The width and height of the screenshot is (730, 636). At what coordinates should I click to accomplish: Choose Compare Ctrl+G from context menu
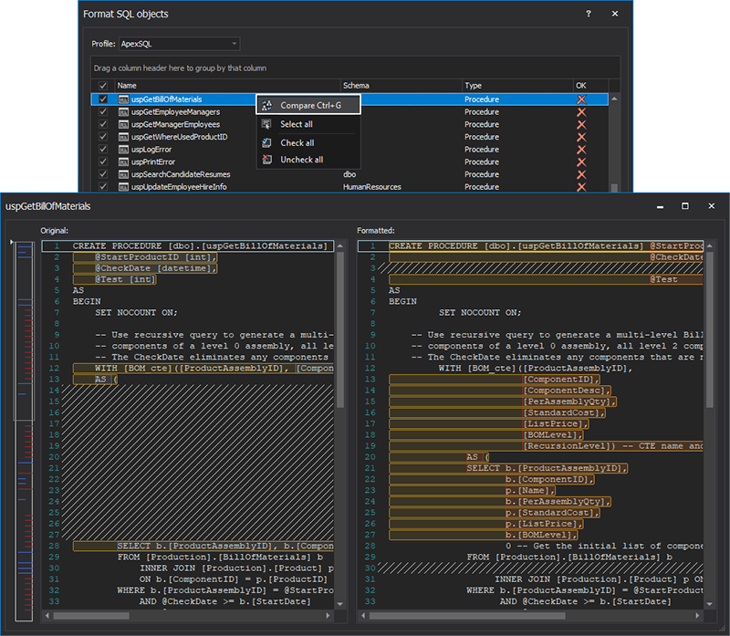pyautogui.click(x=310, y=106)
